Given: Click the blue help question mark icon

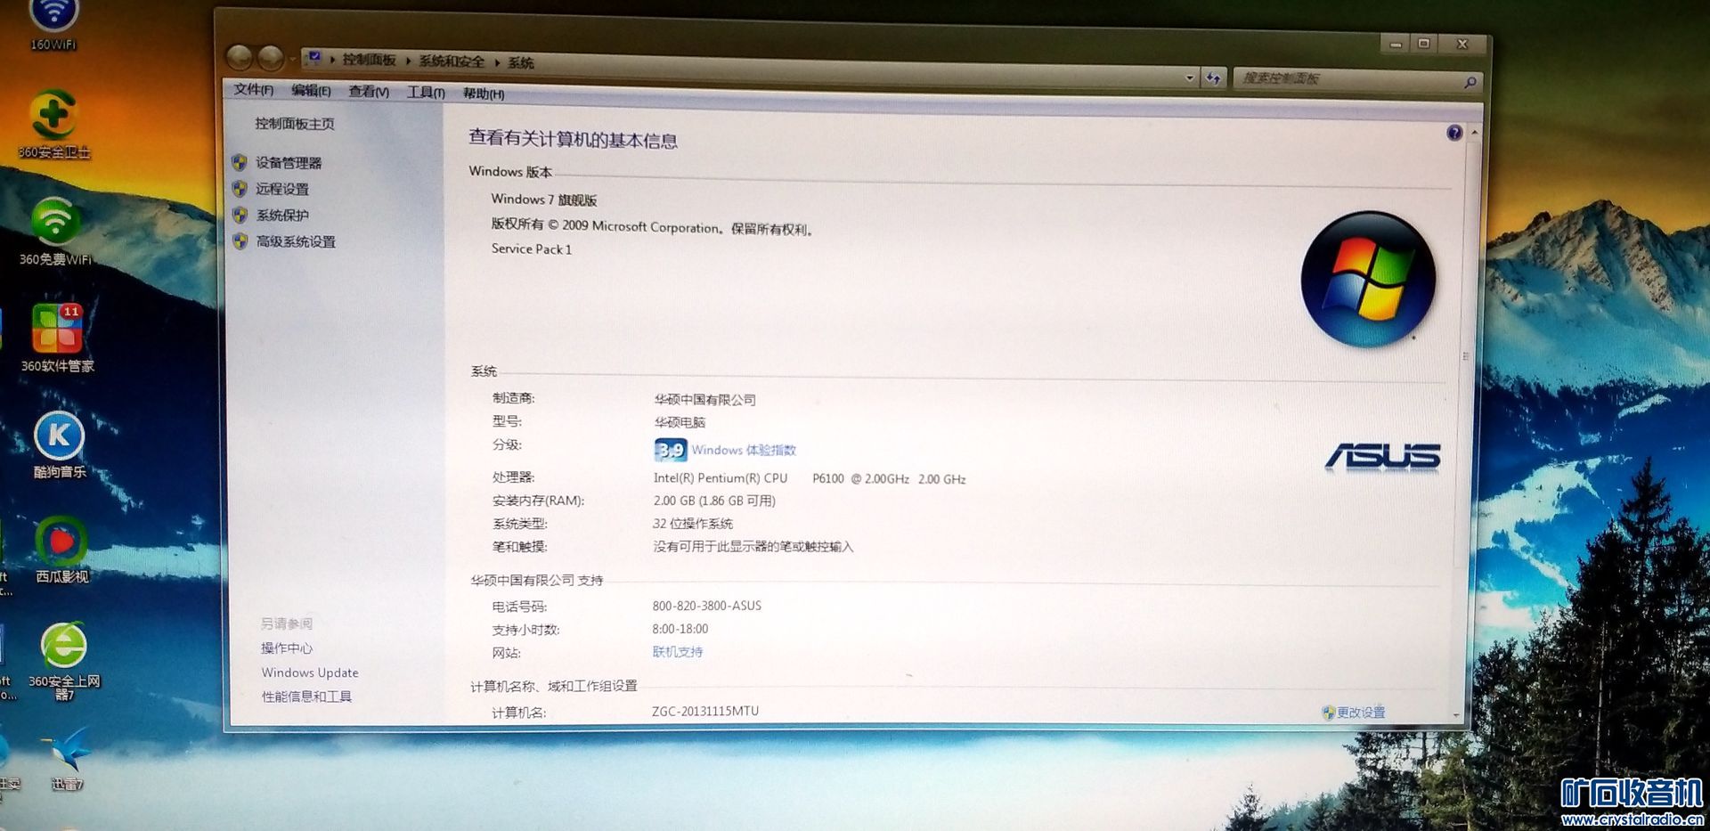Looking at the screenshot, I should [1454, 133].
